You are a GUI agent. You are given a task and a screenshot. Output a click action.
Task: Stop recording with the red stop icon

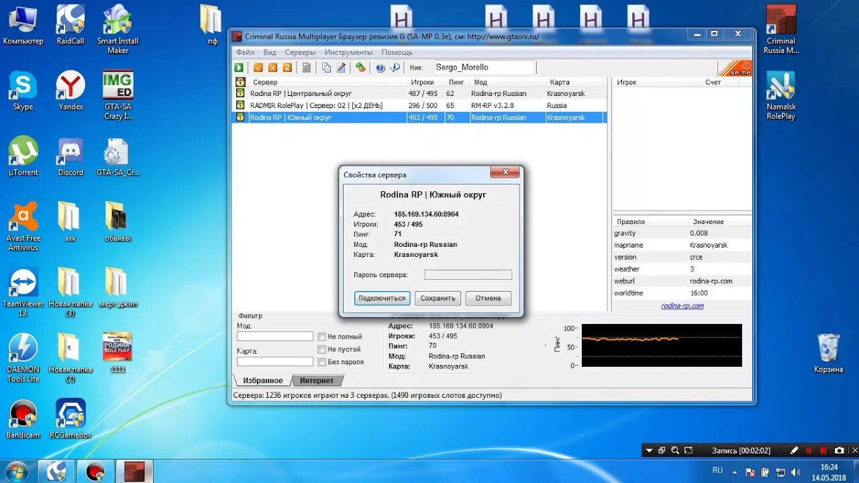823,450
